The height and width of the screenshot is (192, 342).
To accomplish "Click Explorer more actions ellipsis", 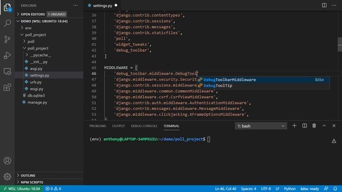I will [x=75, y=5].
